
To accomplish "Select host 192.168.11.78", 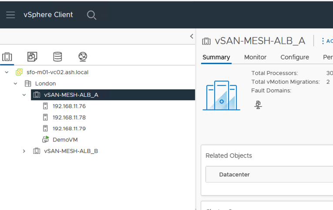I will click(x=69, y=117).
